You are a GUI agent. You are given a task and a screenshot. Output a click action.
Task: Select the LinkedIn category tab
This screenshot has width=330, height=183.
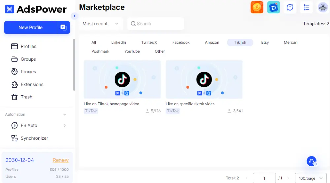click(x=118, y=42)
